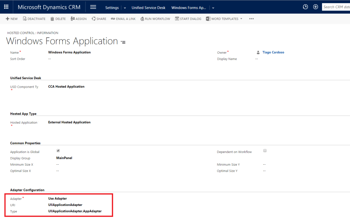Click Run Workflow command
Viewport: 350px width, 221px height.
pos(155,19)
